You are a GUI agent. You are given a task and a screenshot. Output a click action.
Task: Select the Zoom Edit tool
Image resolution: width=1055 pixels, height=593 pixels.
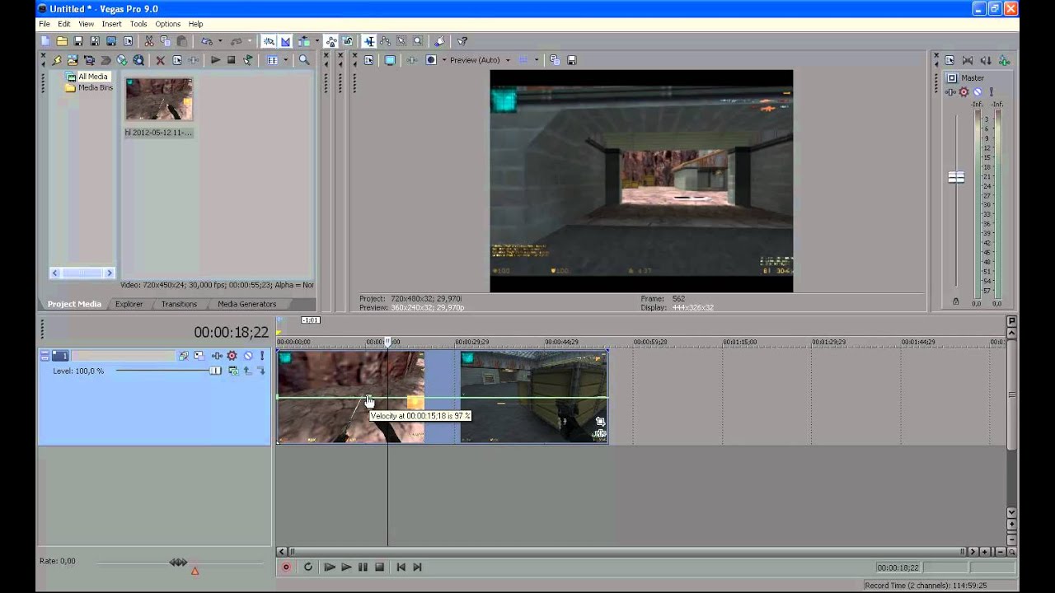click(x=418, y=41)
